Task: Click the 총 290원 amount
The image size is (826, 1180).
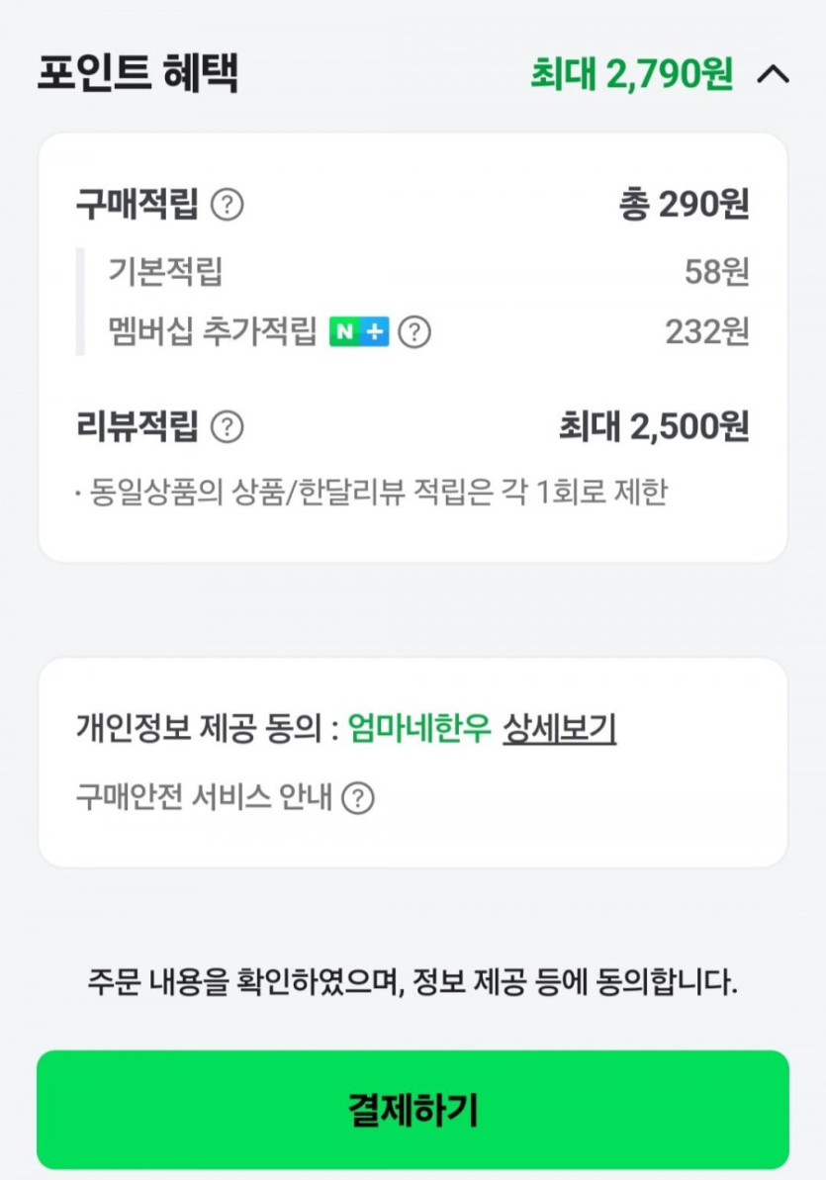Action: pyautogui.click(x=684, y=205)
